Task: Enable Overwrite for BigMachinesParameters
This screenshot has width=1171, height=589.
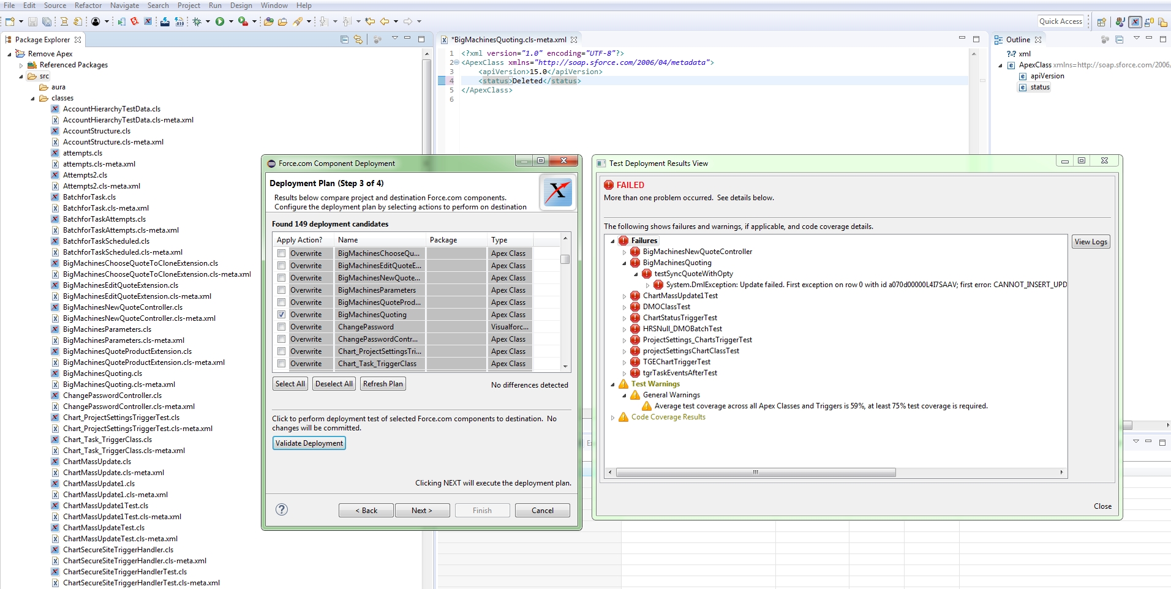Action: click(x=282, y=290)
